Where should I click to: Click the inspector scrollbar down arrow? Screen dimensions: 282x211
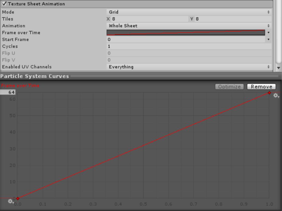click(279, 67)
